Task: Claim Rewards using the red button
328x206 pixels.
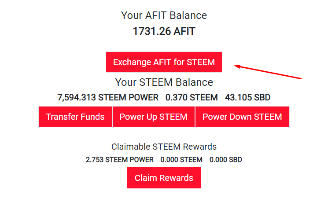Action: pyautogui.click(x=164, y=178)
